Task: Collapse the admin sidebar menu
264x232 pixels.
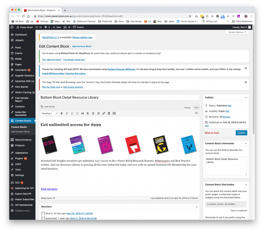Action: [20, 211]
